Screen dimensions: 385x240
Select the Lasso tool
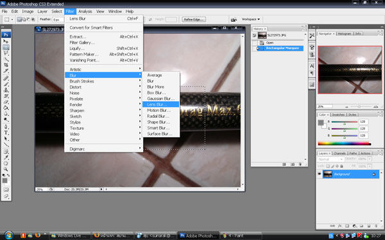pyautogui.click(x=6, y=53)
